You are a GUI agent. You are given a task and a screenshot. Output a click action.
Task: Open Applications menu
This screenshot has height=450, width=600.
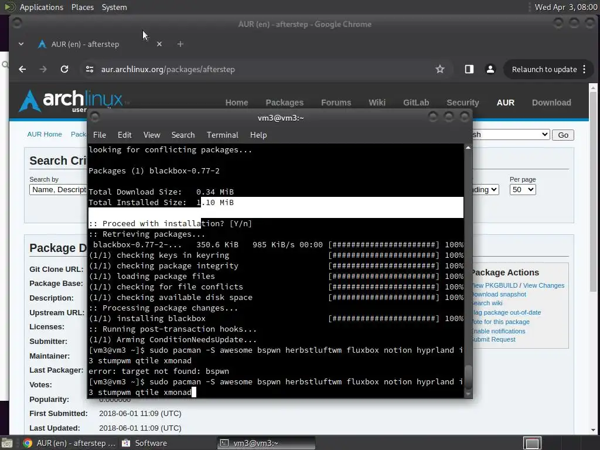click(x=42, y=7)
